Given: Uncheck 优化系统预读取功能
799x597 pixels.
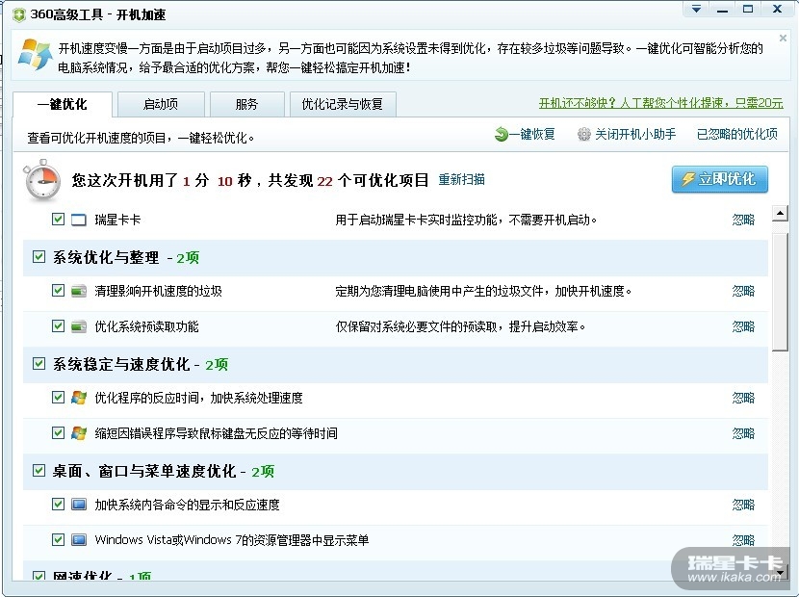Looking at the screenshot, I should coord(58,325).
